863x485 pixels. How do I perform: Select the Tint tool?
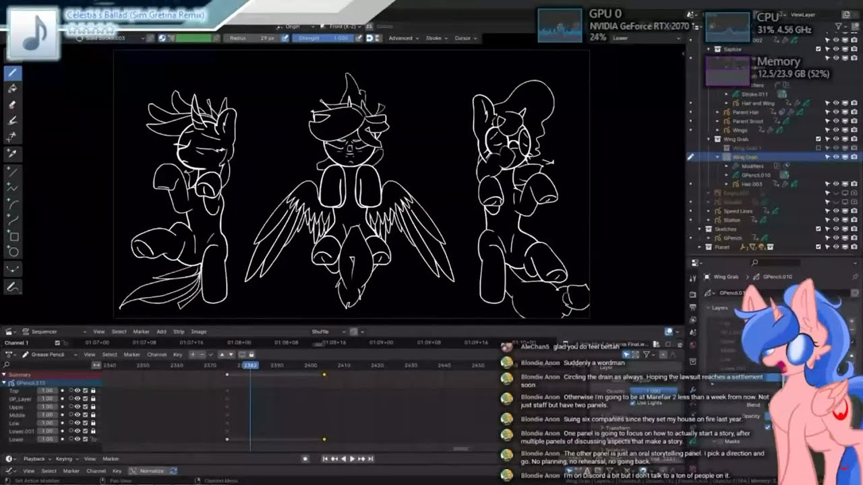[x=13, y=121]
